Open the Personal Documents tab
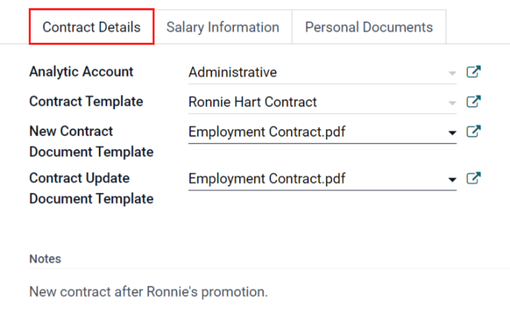The width and height of the screenshot is (510, 315). pos(369,27)
